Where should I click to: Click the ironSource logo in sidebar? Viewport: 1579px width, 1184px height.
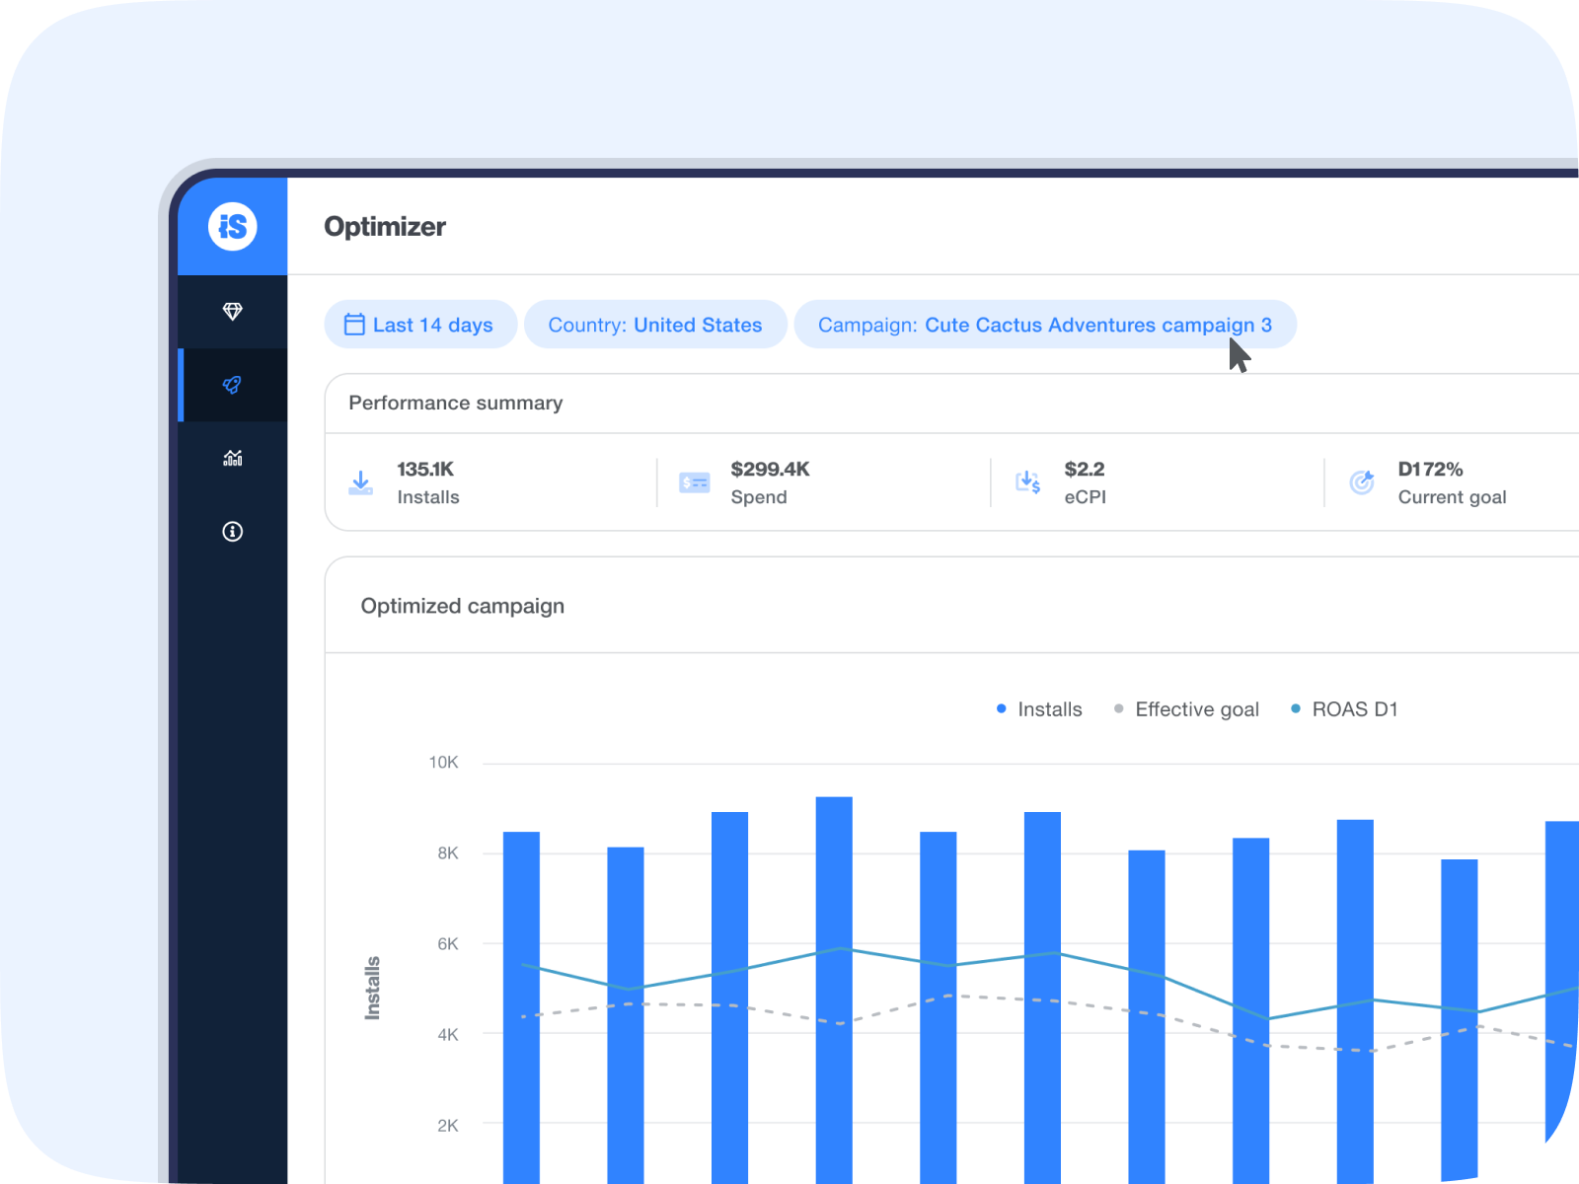pos(233,227)
